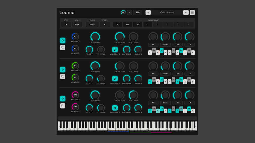
Task: Click copy icon of first voice row
Action: pos(63,48)
